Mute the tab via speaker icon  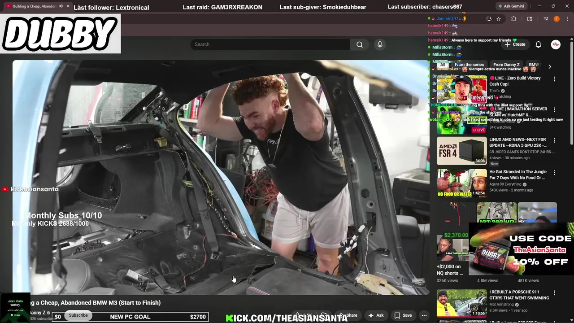click(x=61, y=6)
